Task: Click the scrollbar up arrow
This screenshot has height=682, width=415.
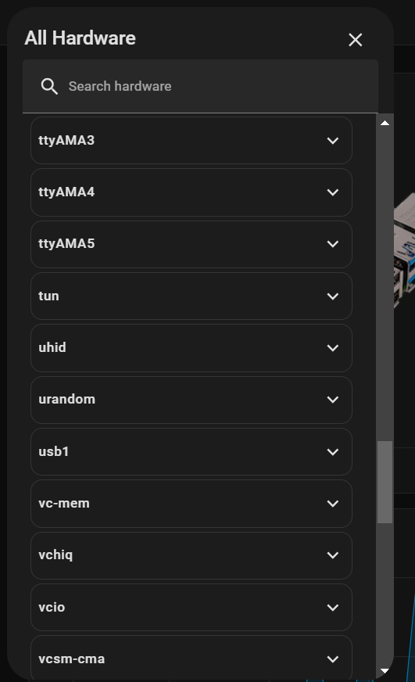Action: click(385, 123)
